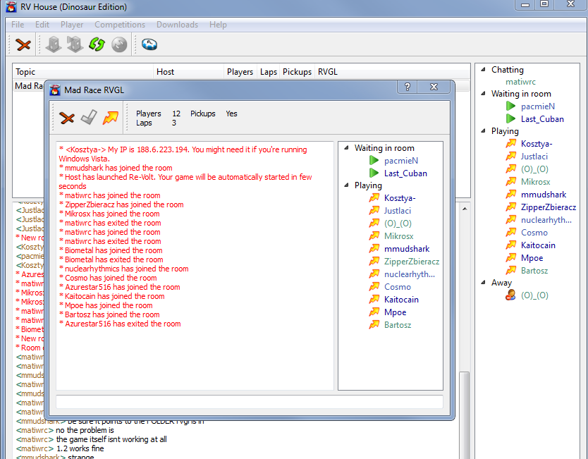Click orange arrow icon beside Justlaci in dialog

374,210
